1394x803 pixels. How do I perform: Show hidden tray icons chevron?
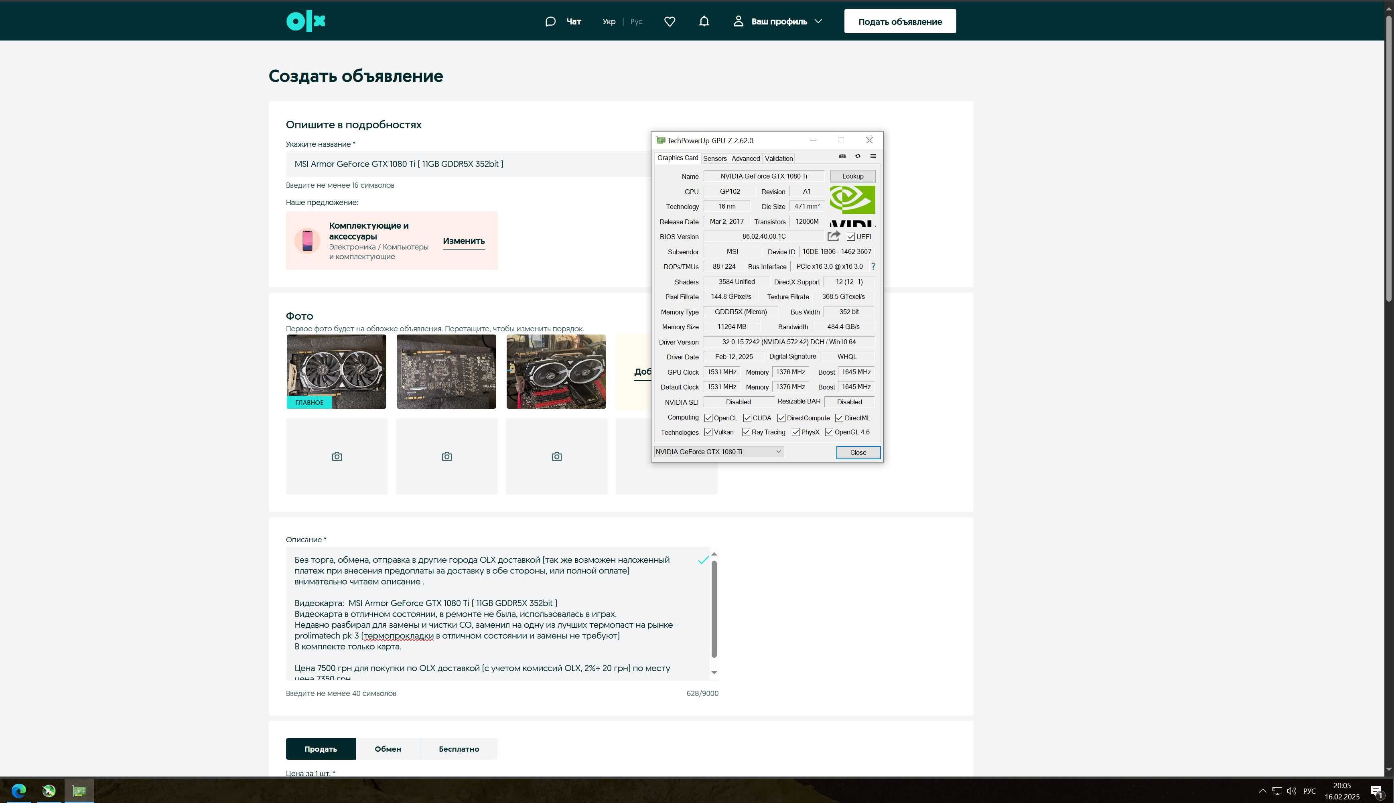1262,791
